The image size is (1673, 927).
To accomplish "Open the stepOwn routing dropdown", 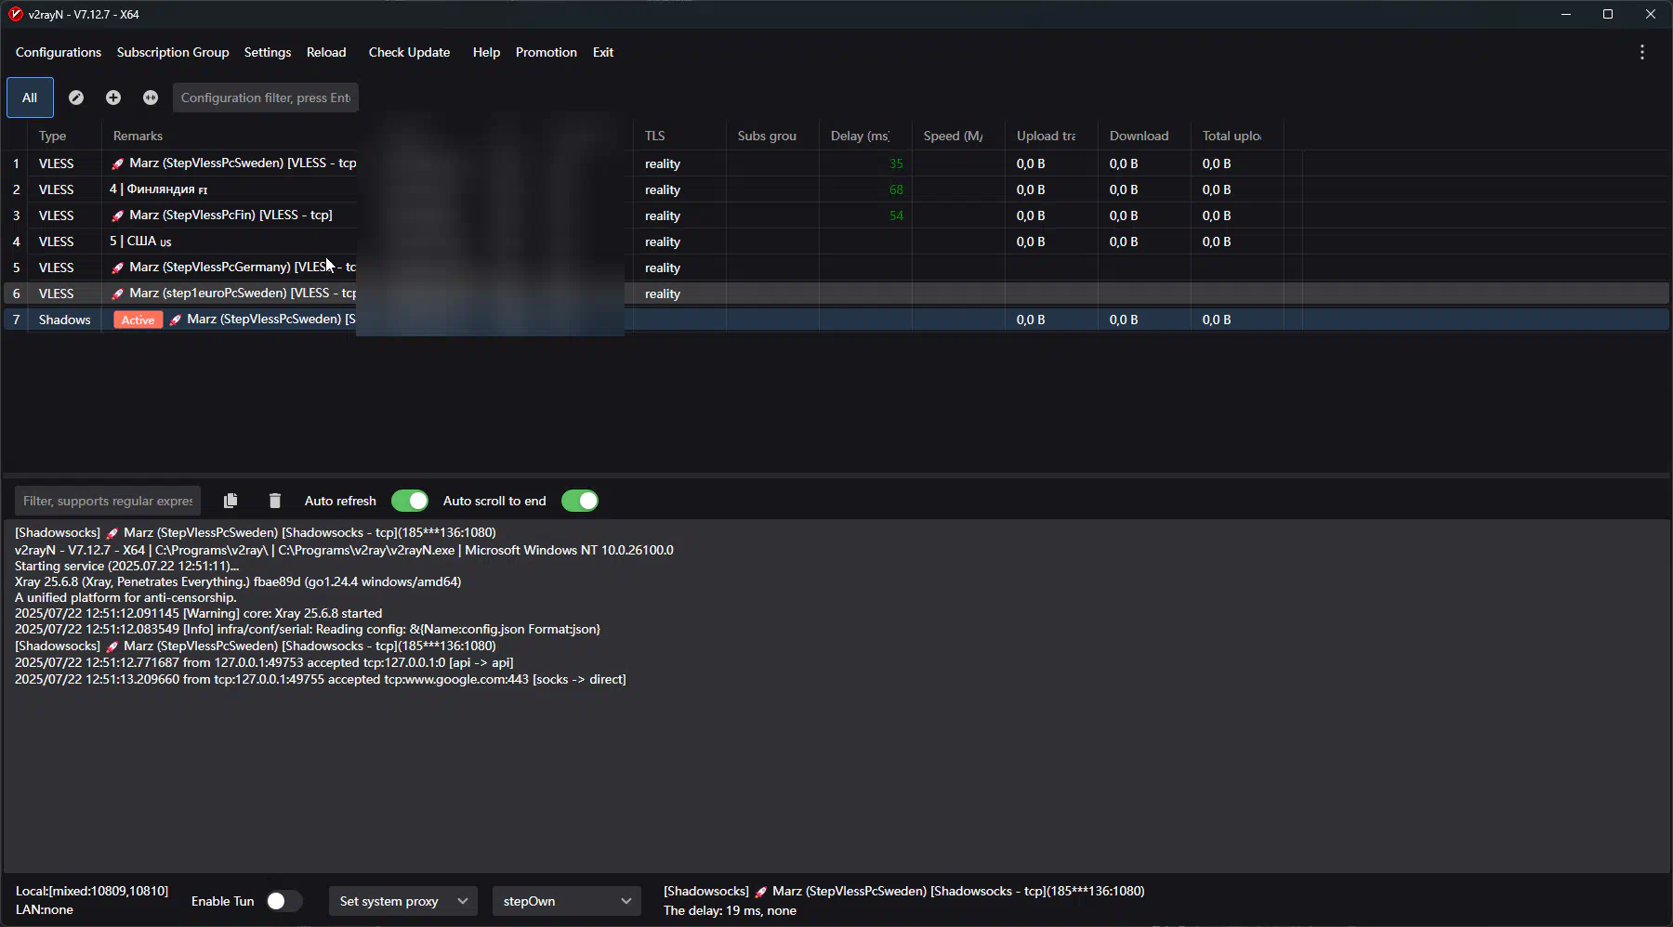I will 567,901.
